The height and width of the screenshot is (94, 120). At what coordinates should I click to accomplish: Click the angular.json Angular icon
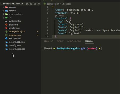pyautogui.click(x=6, y=28)
